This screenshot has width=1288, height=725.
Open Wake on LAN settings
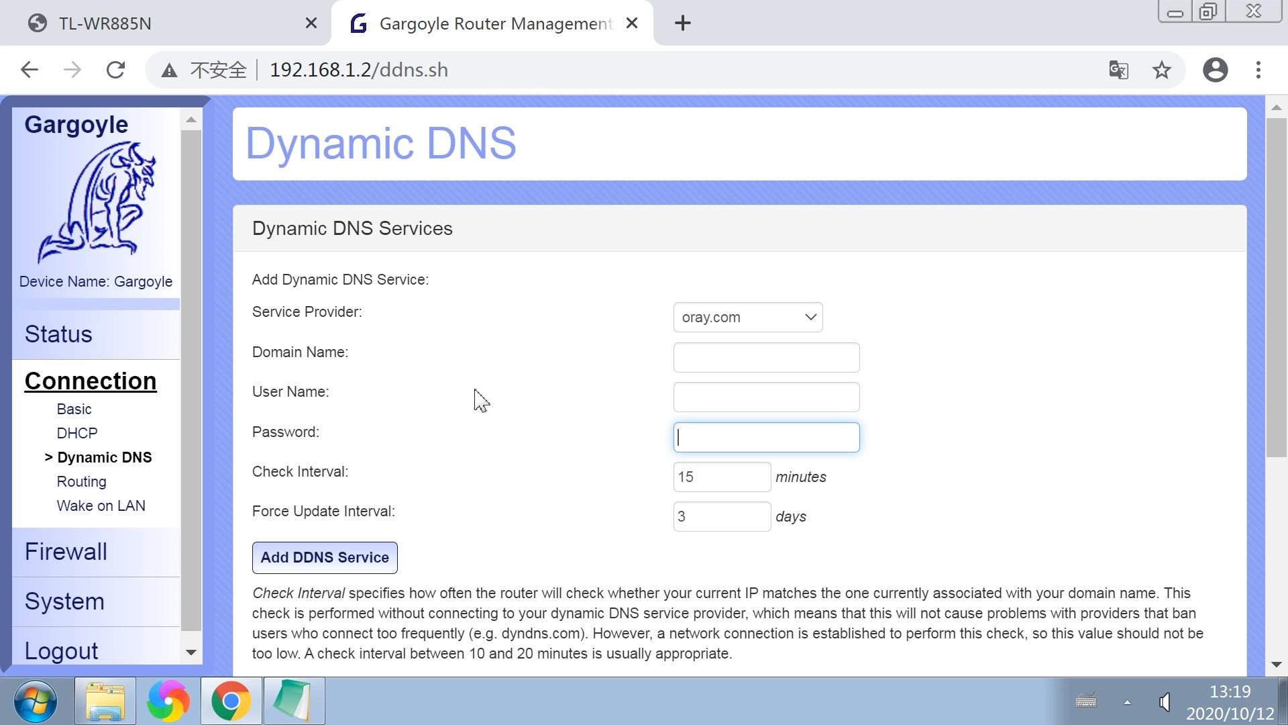[x=101, y=505]
